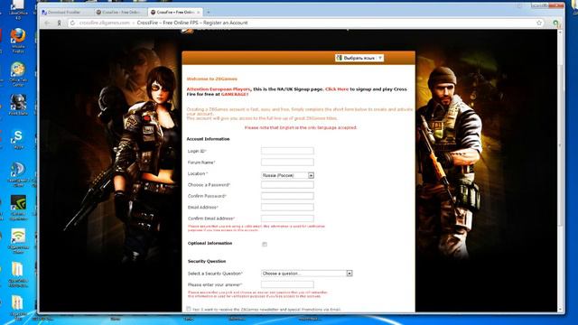The image size is (578, 325).
Task: Open the GAMERAGE link
Action: pos(235,94)
